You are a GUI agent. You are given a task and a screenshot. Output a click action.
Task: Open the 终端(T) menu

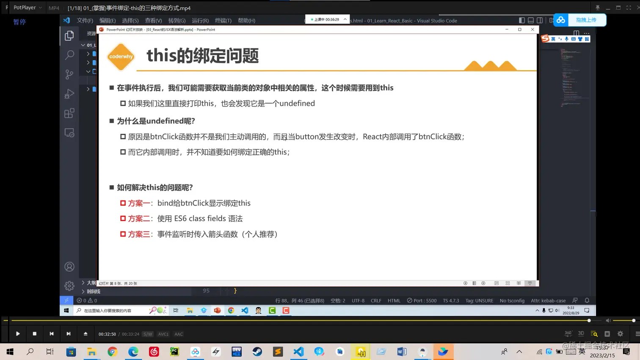tap(223, 20)
